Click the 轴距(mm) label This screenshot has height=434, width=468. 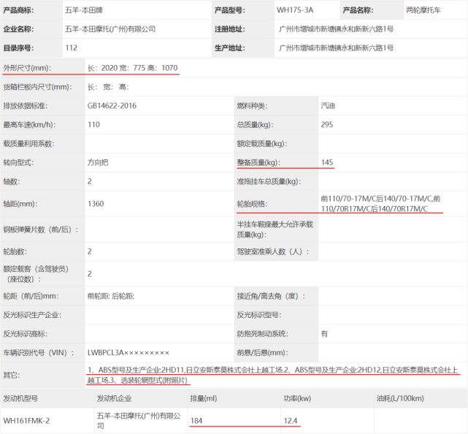(20, 204)
